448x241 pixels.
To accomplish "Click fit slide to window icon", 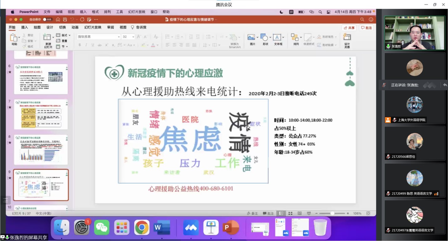I will click(368, 213).
